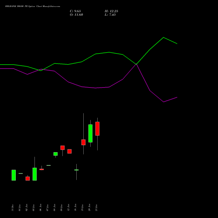Click the 31 Dec date label
The width and height of the screenshot is (218, 218).
[13, 208]
